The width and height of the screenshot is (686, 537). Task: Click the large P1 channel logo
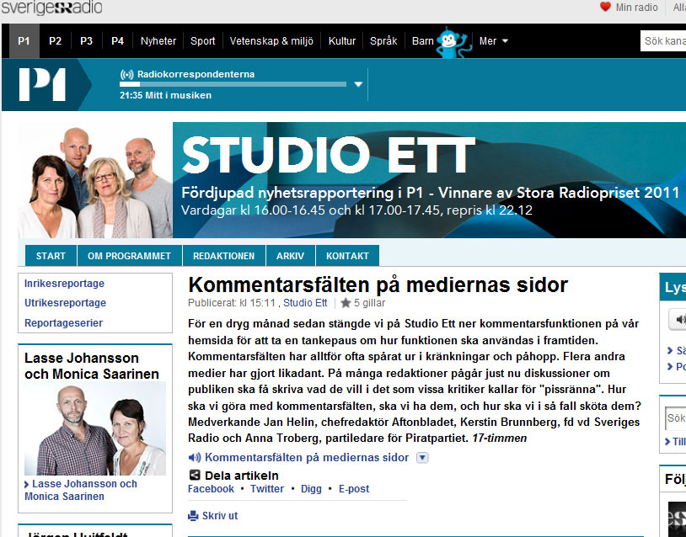click(x=42, y=85)
